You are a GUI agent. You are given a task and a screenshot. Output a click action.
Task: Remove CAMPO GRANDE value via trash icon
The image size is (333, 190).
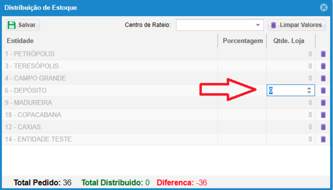[323, 78]
